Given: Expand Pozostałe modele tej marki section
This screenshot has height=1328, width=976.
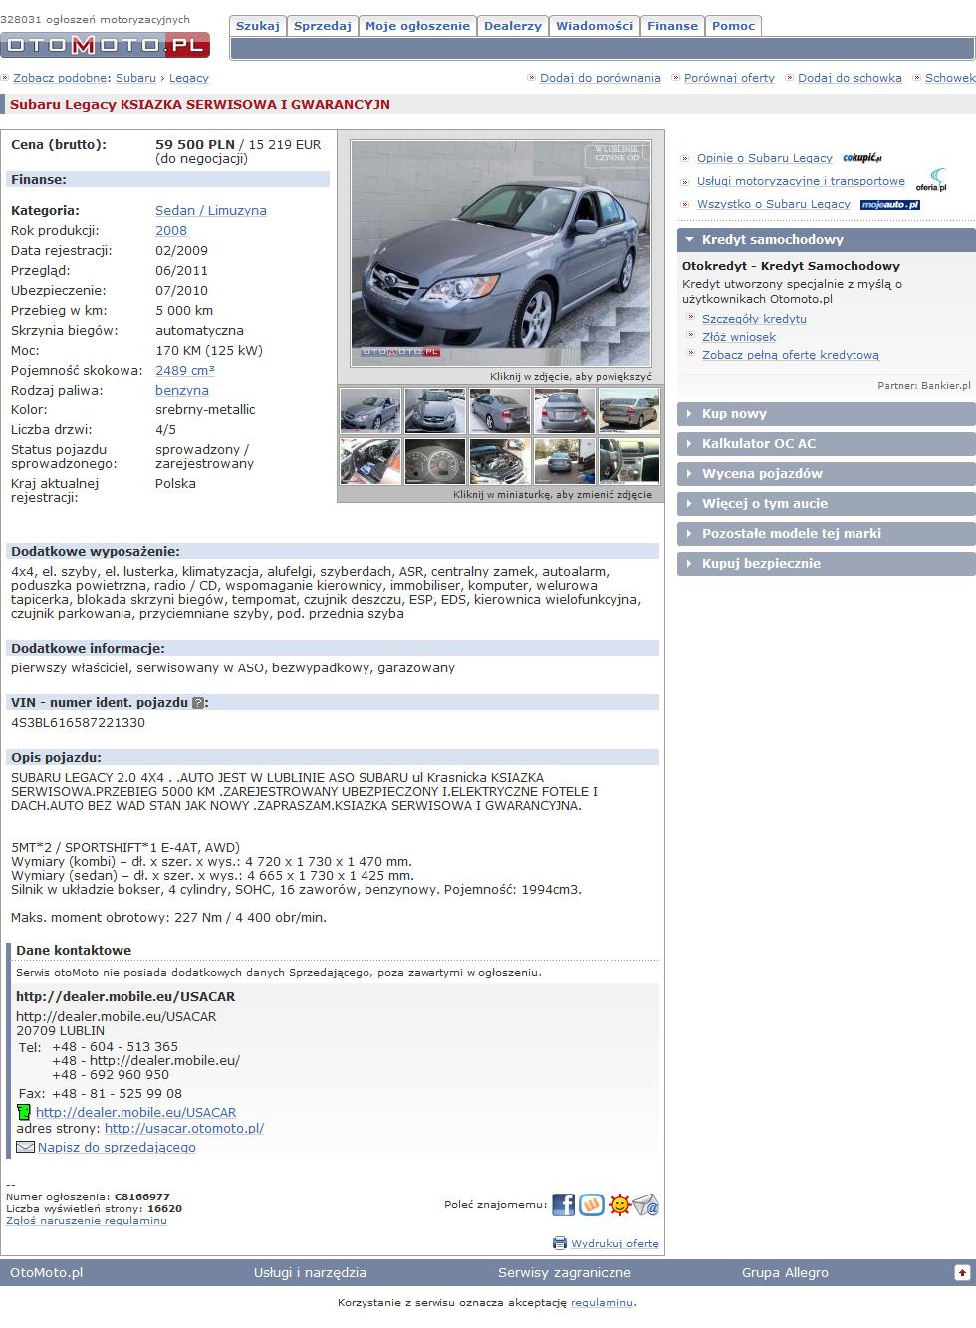Looking at the screenshot, I should pyautogui.click(x=827, y=534).
